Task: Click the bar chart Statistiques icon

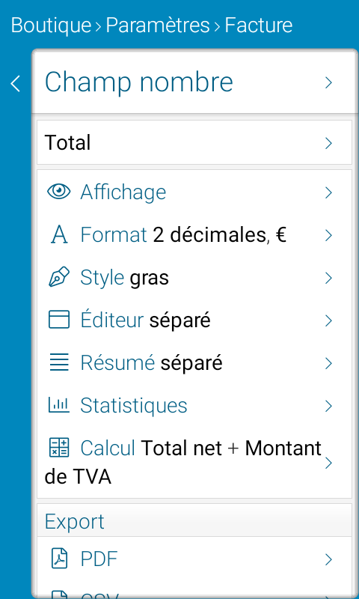Action: [x=59, y=405]
